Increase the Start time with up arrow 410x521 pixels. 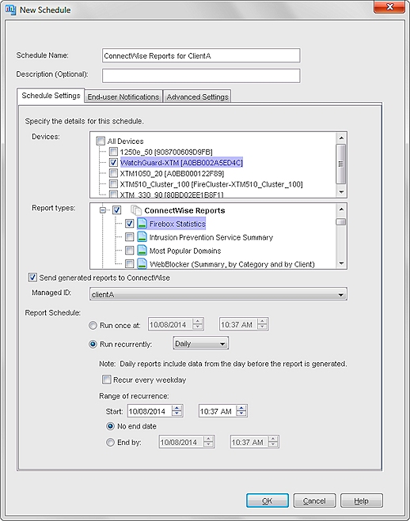click(x=241, y=408)
